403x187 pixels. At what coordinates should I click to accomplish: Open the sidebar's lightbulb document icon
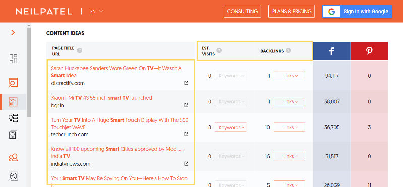[x=13, y=135]
